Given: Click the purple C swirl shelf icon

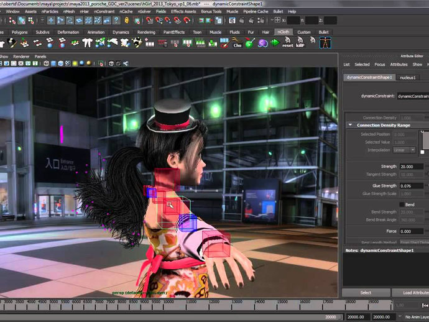Looking at the screenshot, I should pos(262,43).
